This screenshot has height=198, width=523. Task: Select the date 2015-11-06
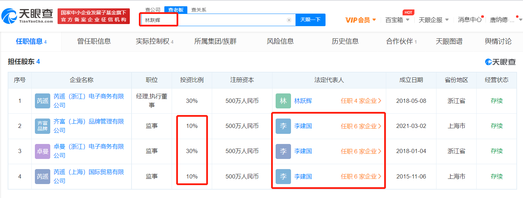(411, 176)
